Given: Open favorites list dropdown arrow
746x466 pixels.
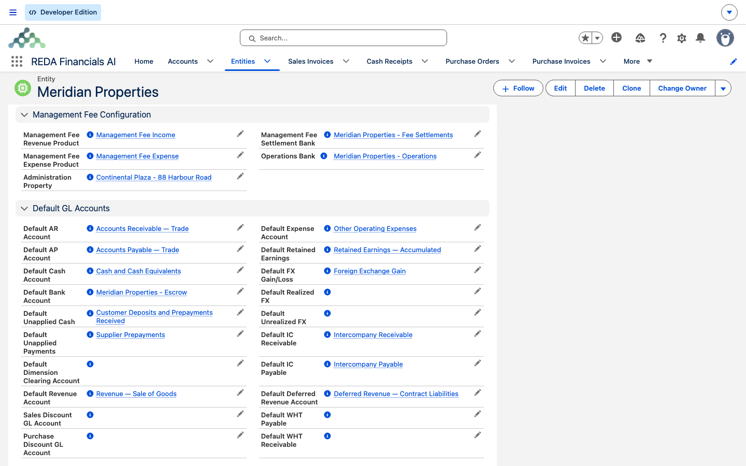Looking at the screenshot, I should pyautogui.click(x=597, y=38).
